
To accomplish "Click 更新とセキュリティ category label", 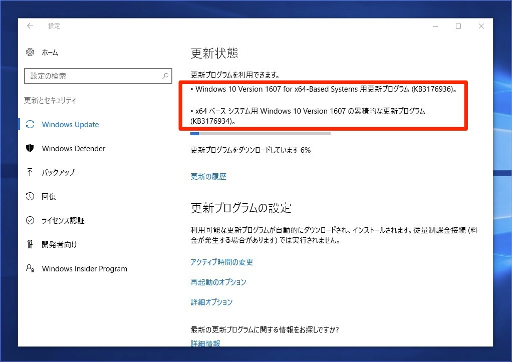I will click(x=50, y=101).
